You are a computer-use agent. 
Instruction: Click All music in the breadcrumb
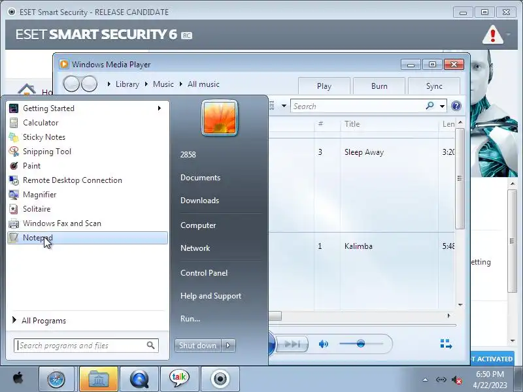point(203,84)
